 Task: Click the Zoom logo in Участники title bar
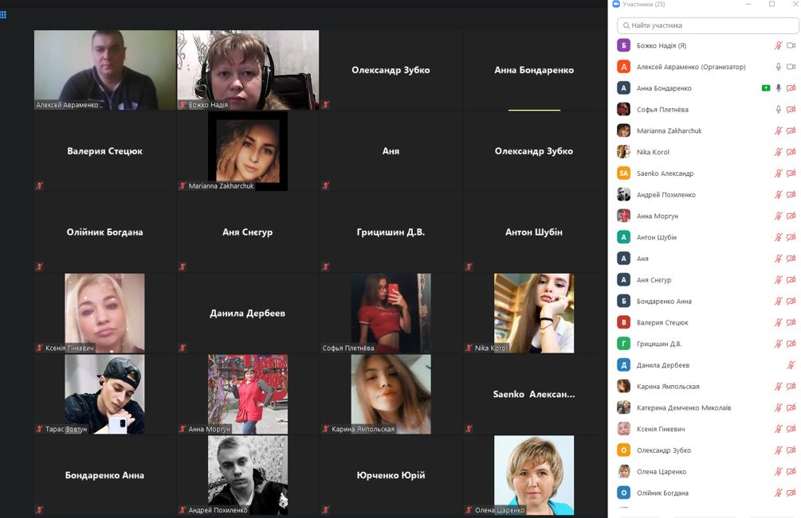[x=616, y=4]
